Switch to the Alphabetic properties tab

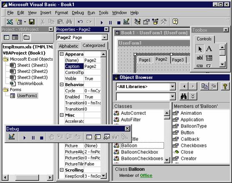click(x=68, y=46)
